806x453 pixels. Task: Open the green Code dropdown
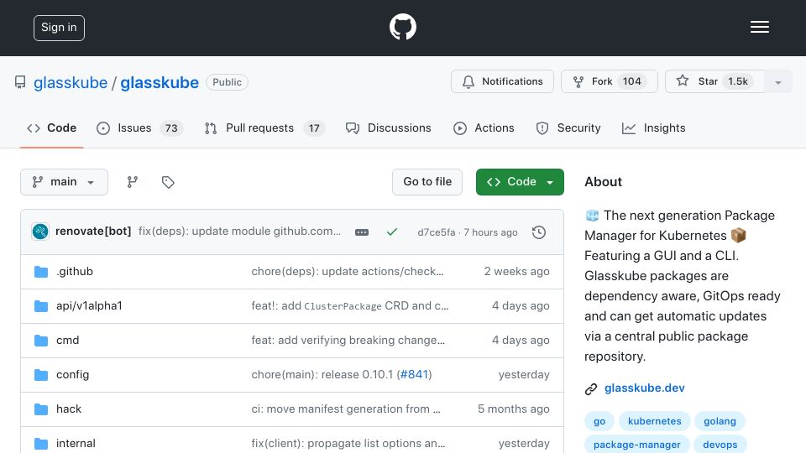click(520, 182)
